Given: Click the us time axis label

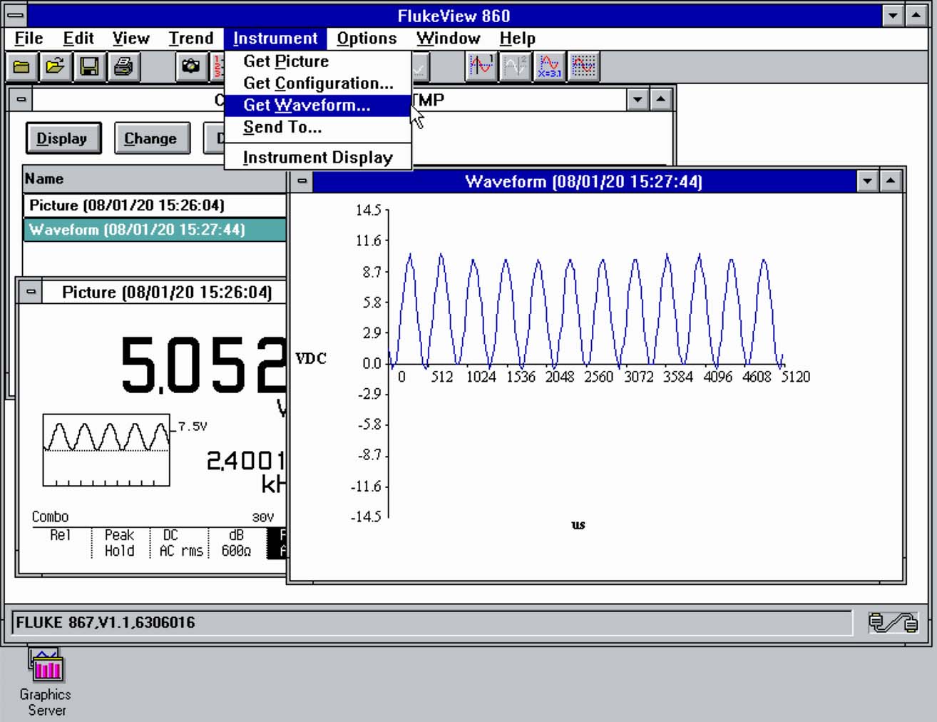Looking at the screenshot, I should 578,525.
